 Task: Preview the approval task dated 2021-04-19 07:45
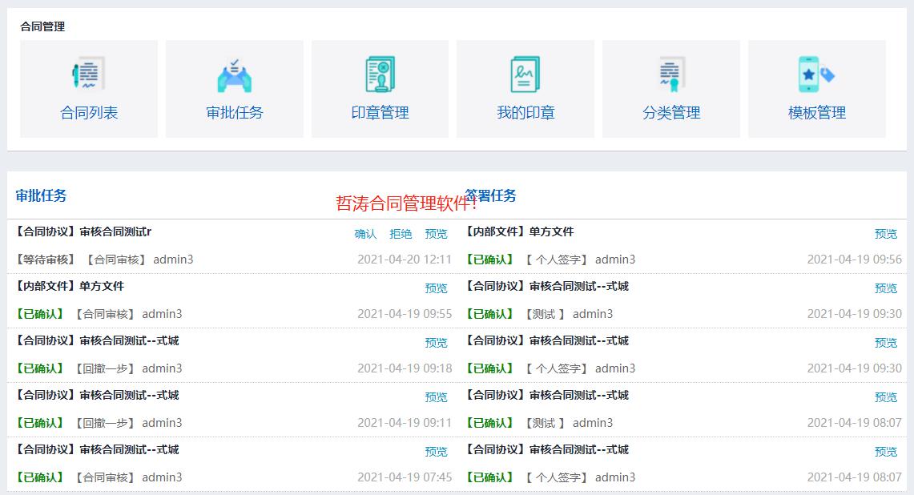coord(436,452)
